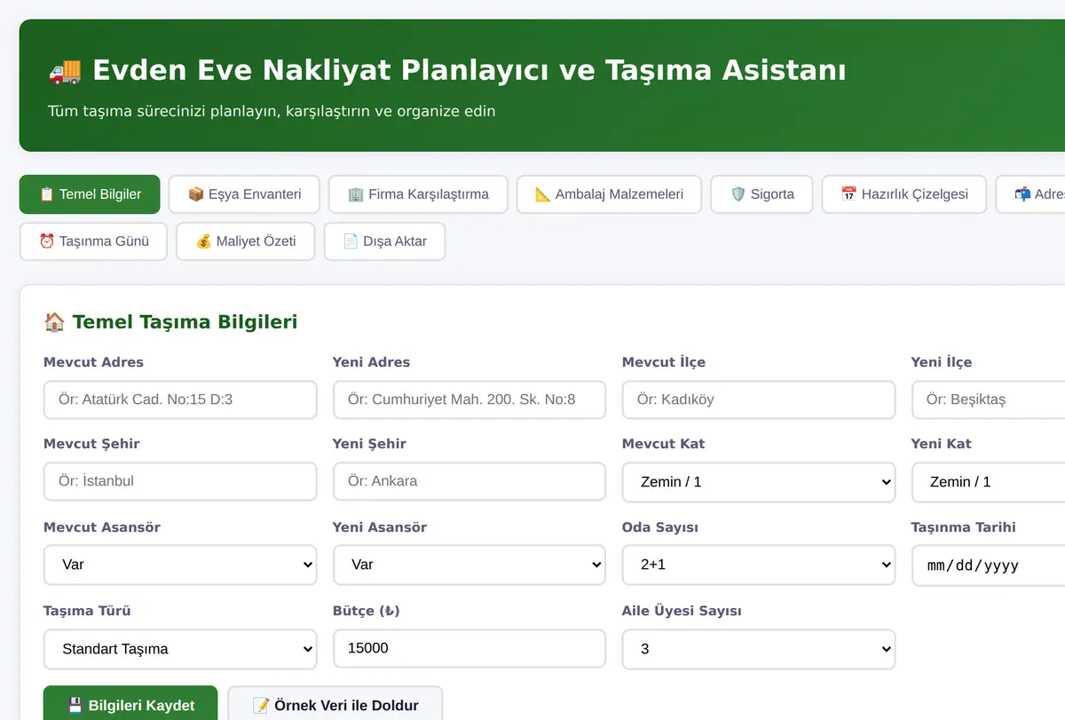Click the Mevcut İlçe text box

point(759,400)
